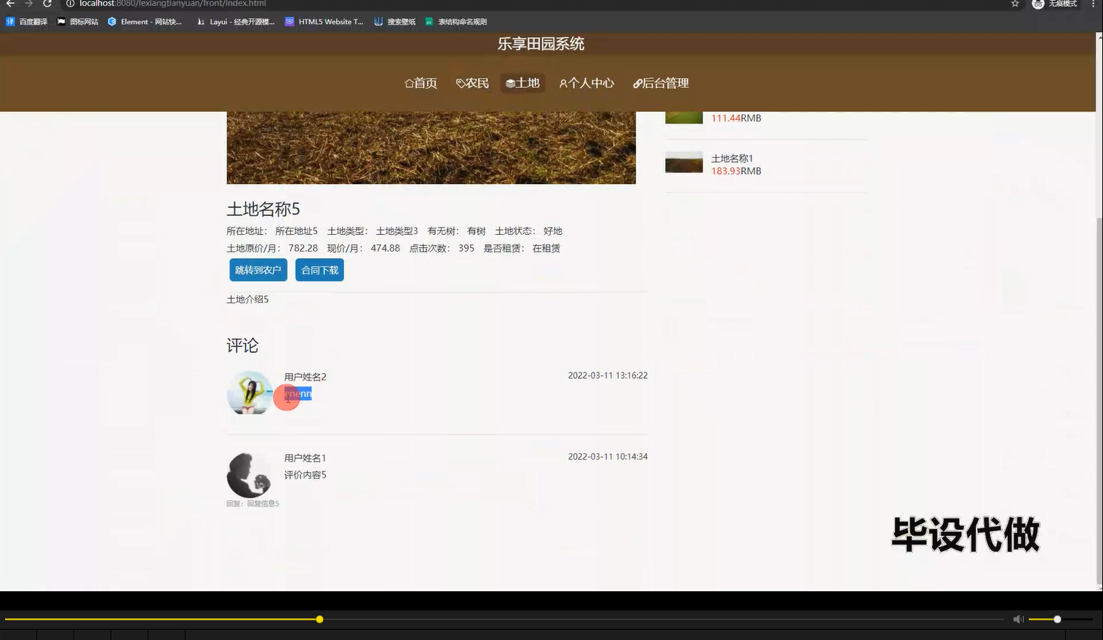Click the 百度翻译 bookmark icon

[9, 21]
